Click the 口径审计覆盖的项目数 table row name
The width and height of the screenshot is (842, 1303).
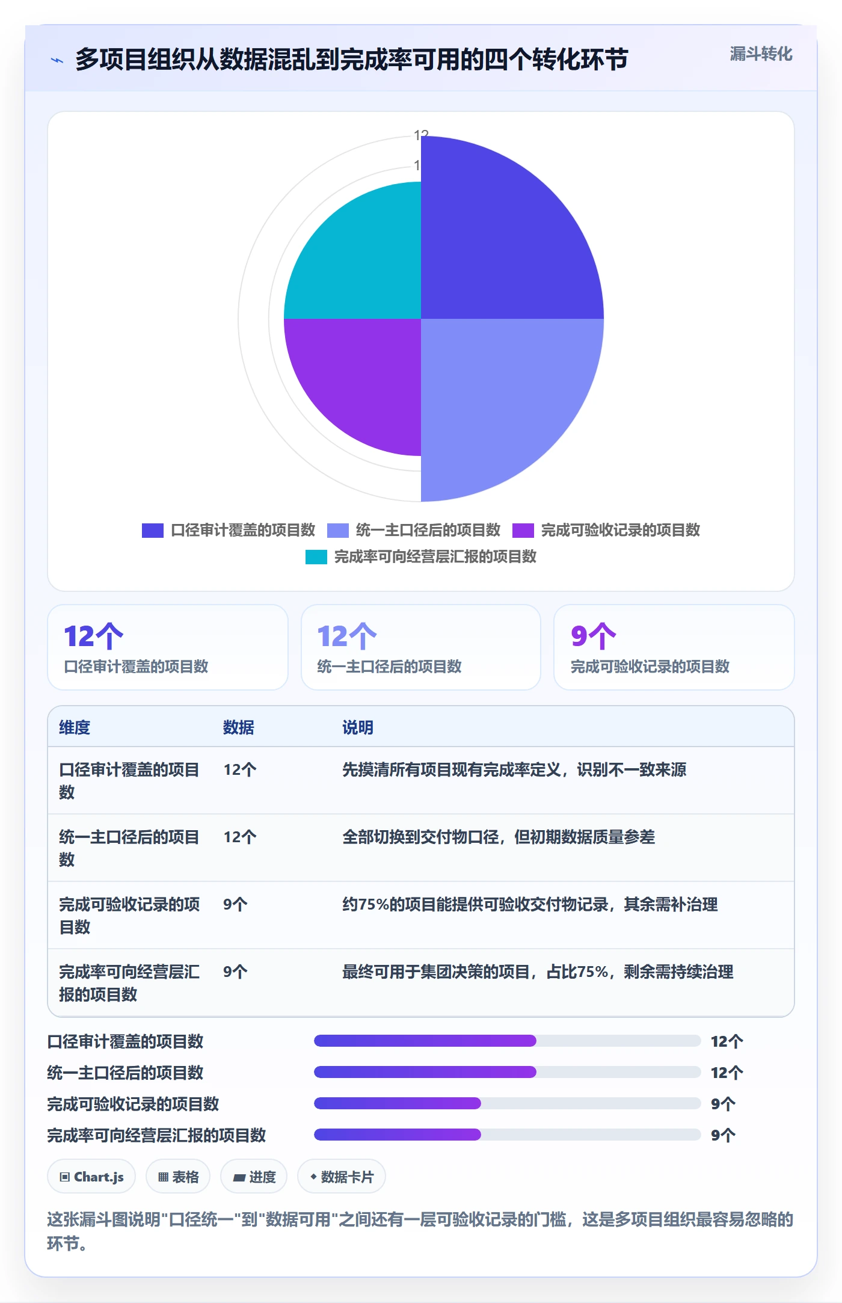point(129,781)
